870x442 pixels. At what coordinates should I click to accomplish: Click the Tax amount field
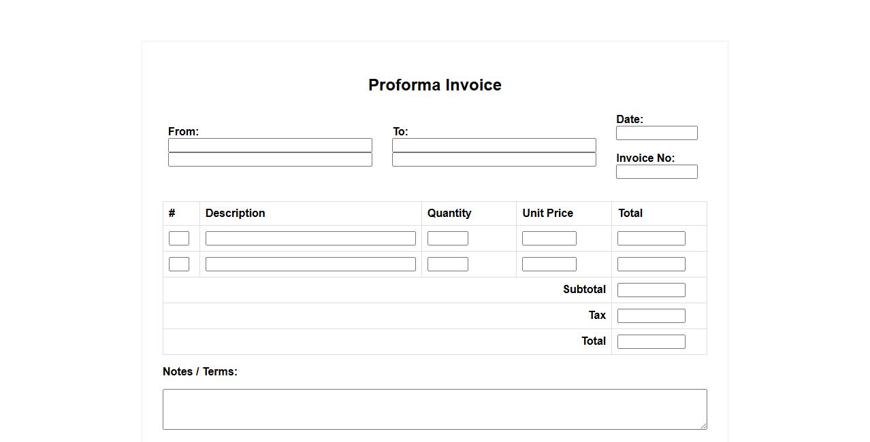pyautogui.click(x=651, y=316)
